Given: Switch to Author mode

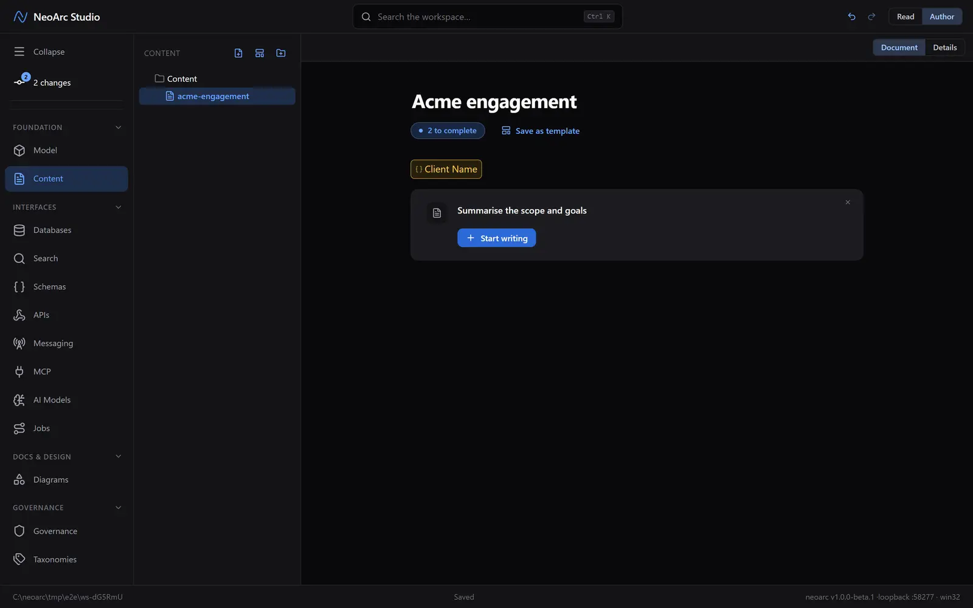Looking at the screenshot, I should pos(942,17).
